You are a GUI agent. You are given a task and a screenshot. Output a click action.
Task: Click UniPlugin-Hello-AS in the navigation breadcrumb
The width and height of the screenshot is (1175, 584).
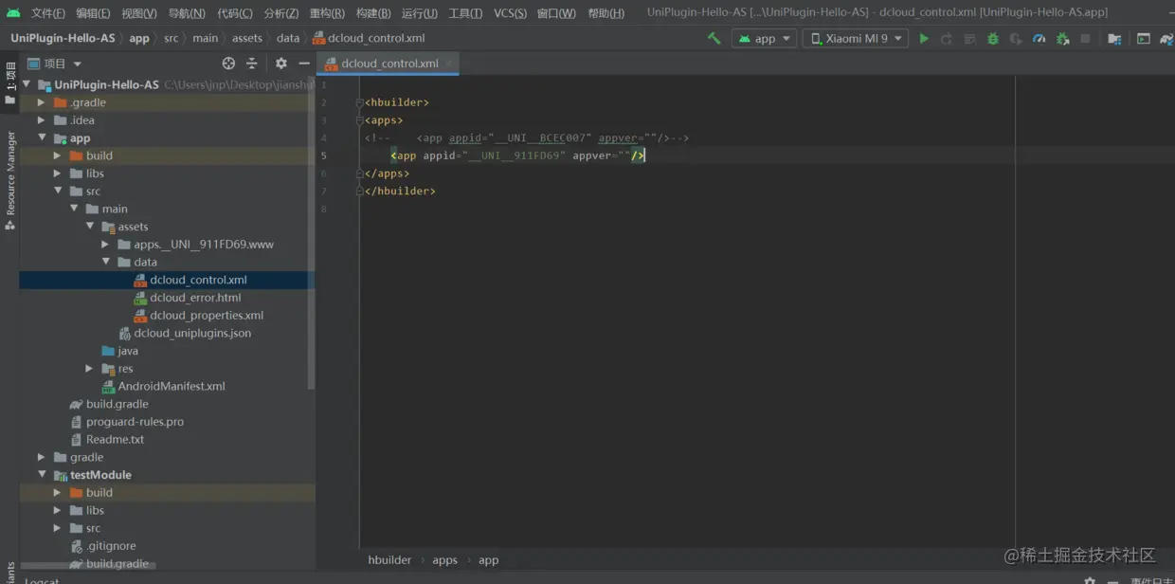click(x=63, y=39)
